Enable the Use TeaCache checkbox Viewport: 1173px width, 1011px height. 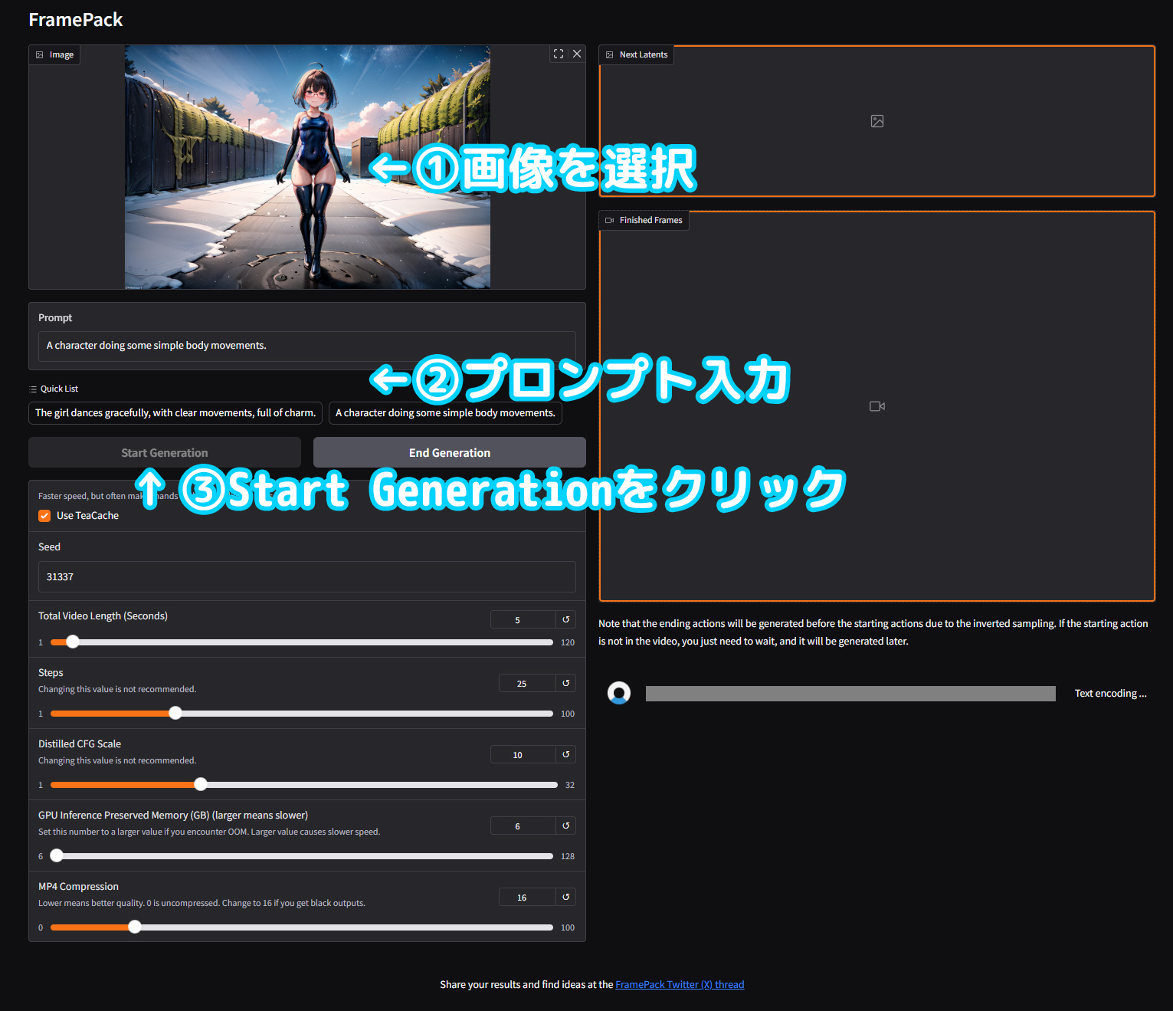pyautogui.click(x=44, y=515)
